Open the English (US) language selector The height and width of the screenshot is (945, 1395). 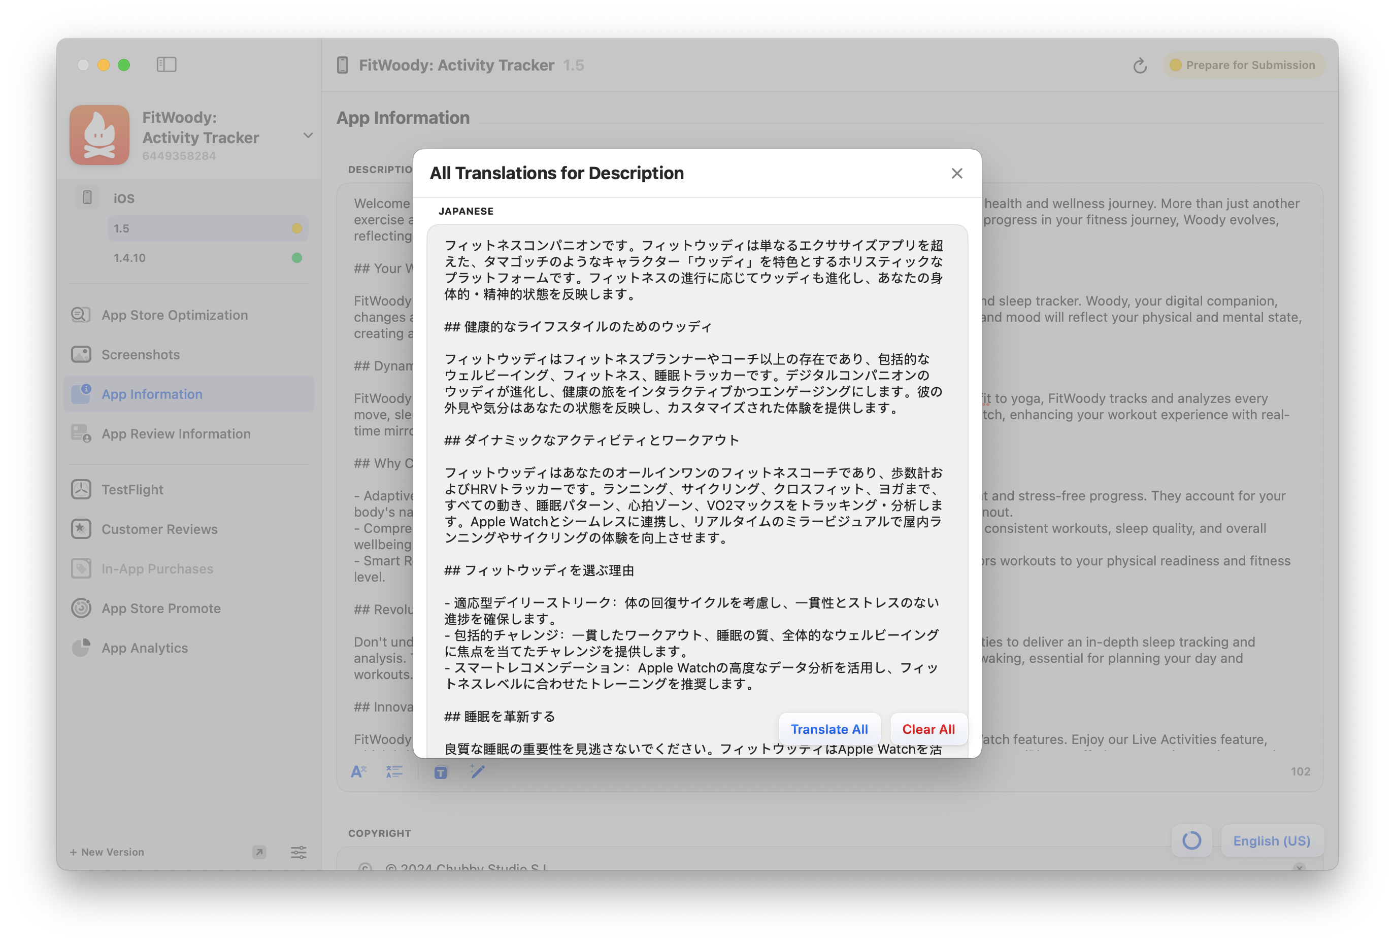point(1272,840)
